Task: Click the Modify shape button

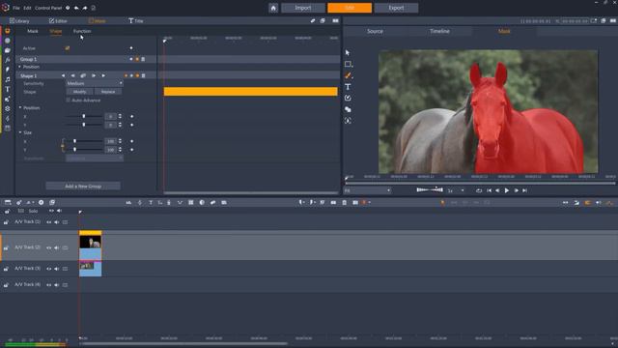Action: [79, 92]
